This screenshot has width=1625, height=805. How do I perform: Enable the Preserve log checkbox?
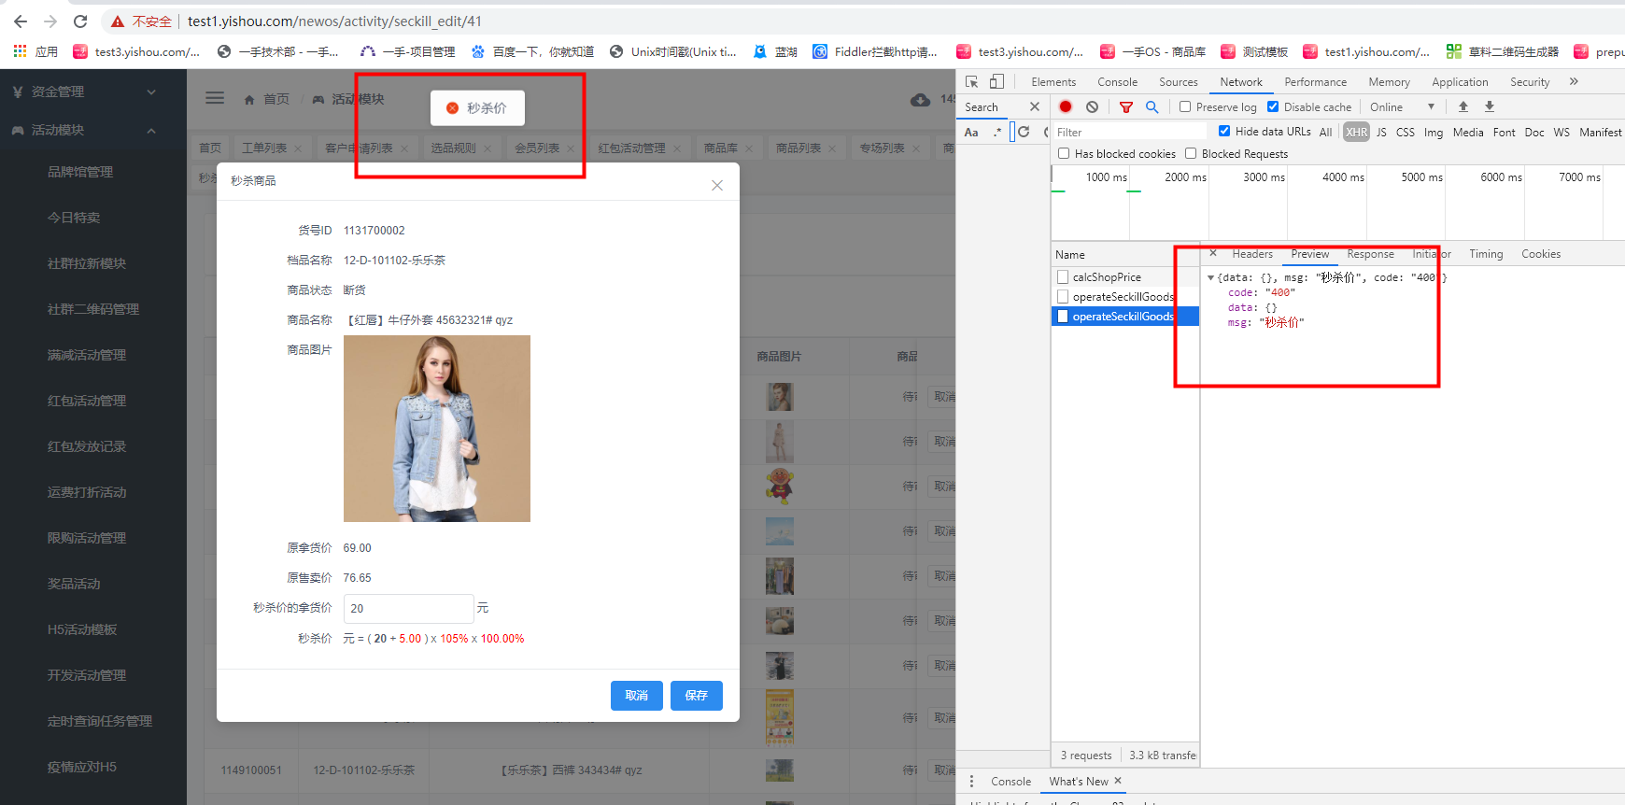1185,106
